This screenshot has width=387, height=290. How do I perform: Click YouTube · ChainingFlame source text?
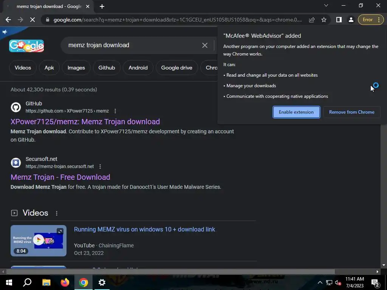pos(104,245)
